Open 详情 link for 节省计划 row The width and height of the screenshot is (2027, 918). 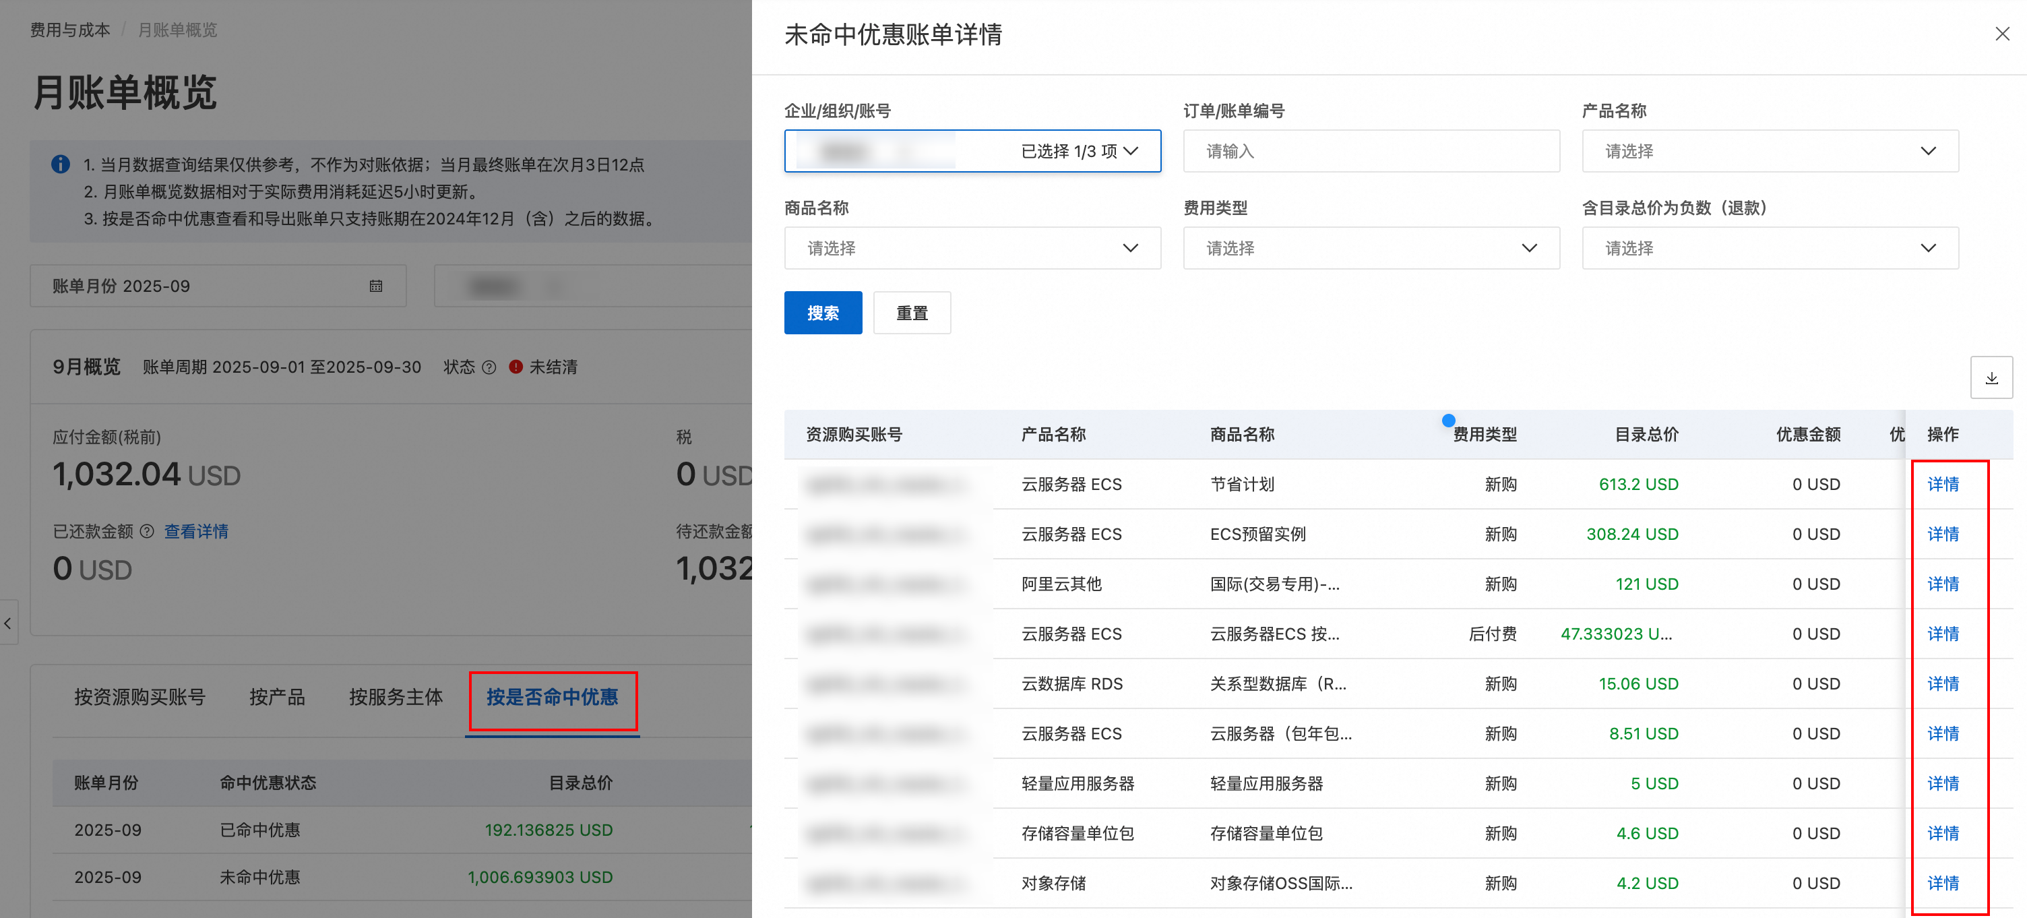click(1942, 484)
